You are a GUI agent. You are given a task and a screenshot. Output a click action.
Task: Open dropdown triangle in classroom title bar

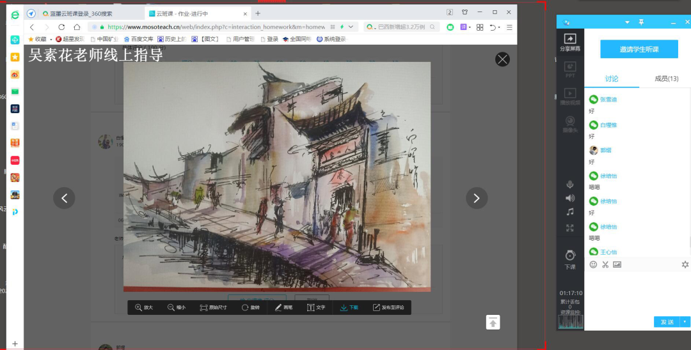(627, 22)
